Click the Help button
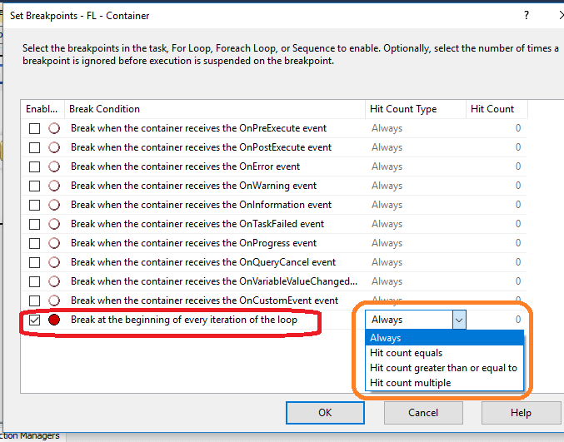The width and height of the screenshot is (564, 442). [x=521, y=412]
